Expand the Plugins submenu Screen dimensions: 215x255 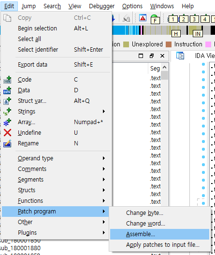[104, 233]
